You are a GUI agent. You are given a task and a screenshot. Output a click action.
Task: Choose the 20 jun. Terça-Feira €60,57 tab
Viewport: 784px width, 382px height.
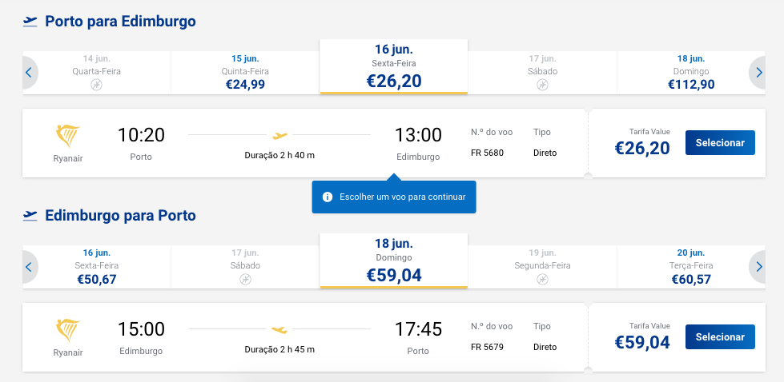[x=691, y=267]
